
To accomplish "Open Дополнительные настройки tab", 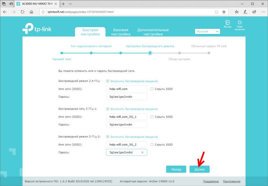I will click(x=153, y=32).
